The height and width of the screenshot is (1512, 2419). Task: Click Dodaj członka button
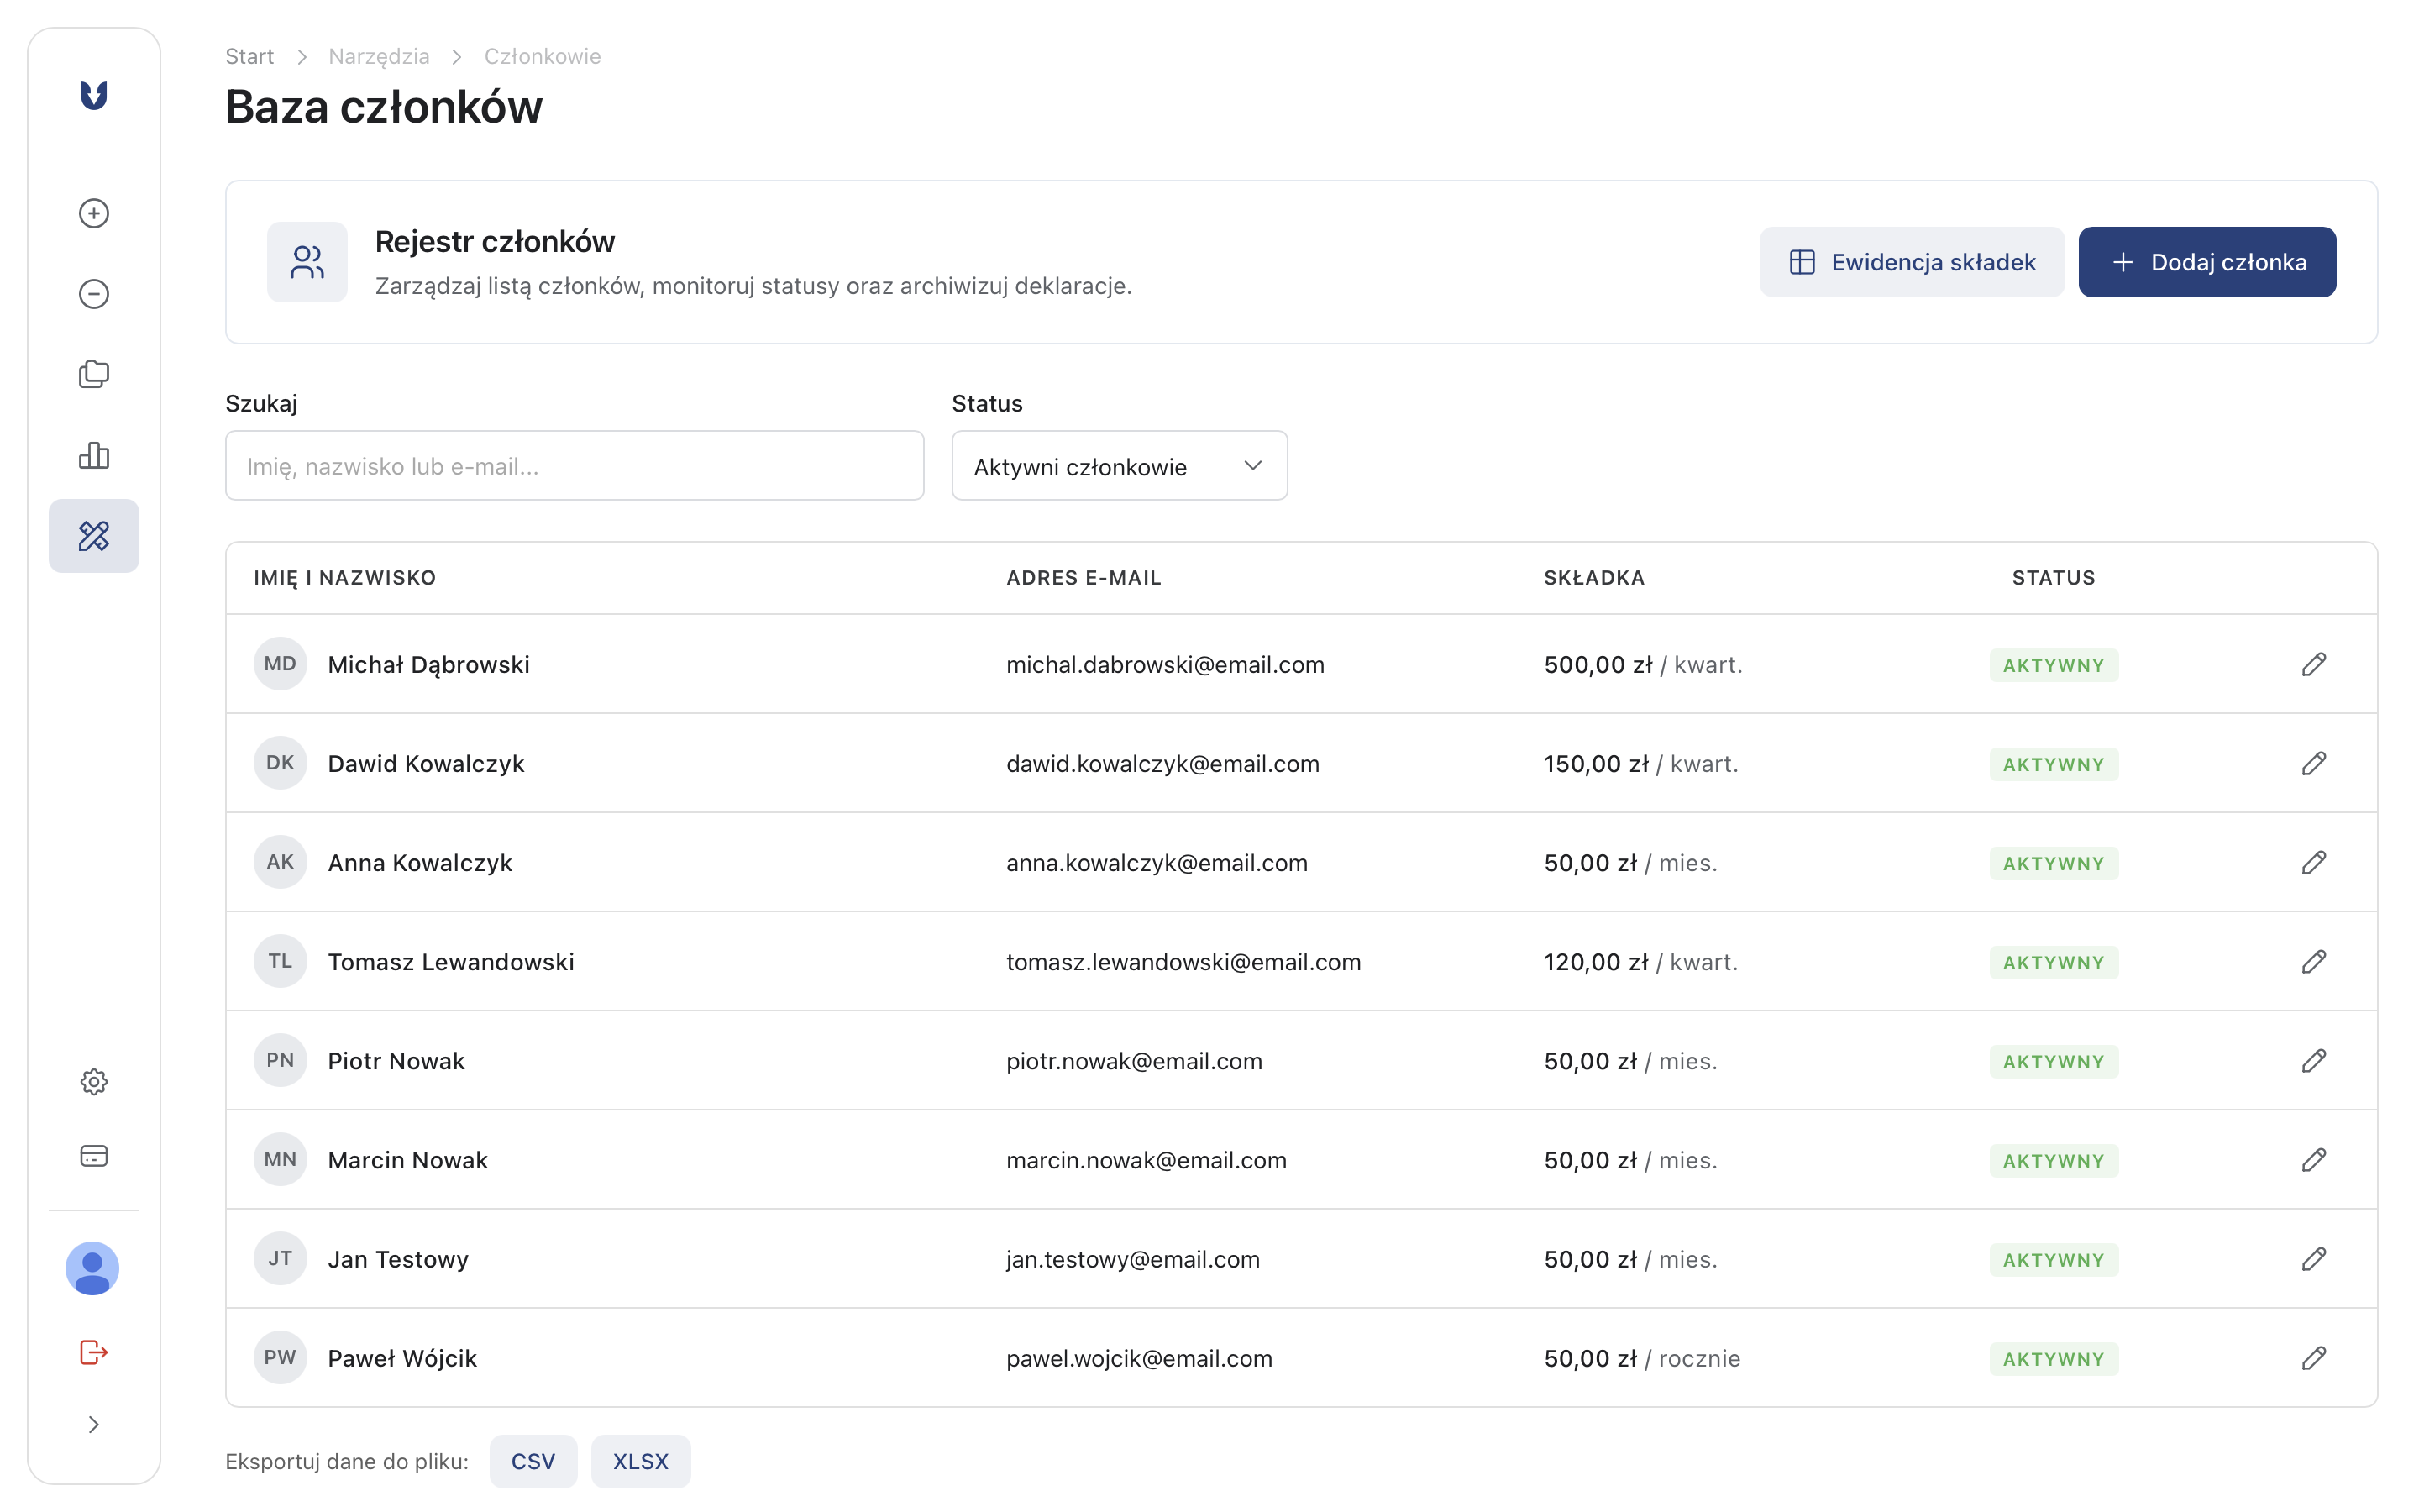point(2206,262)
